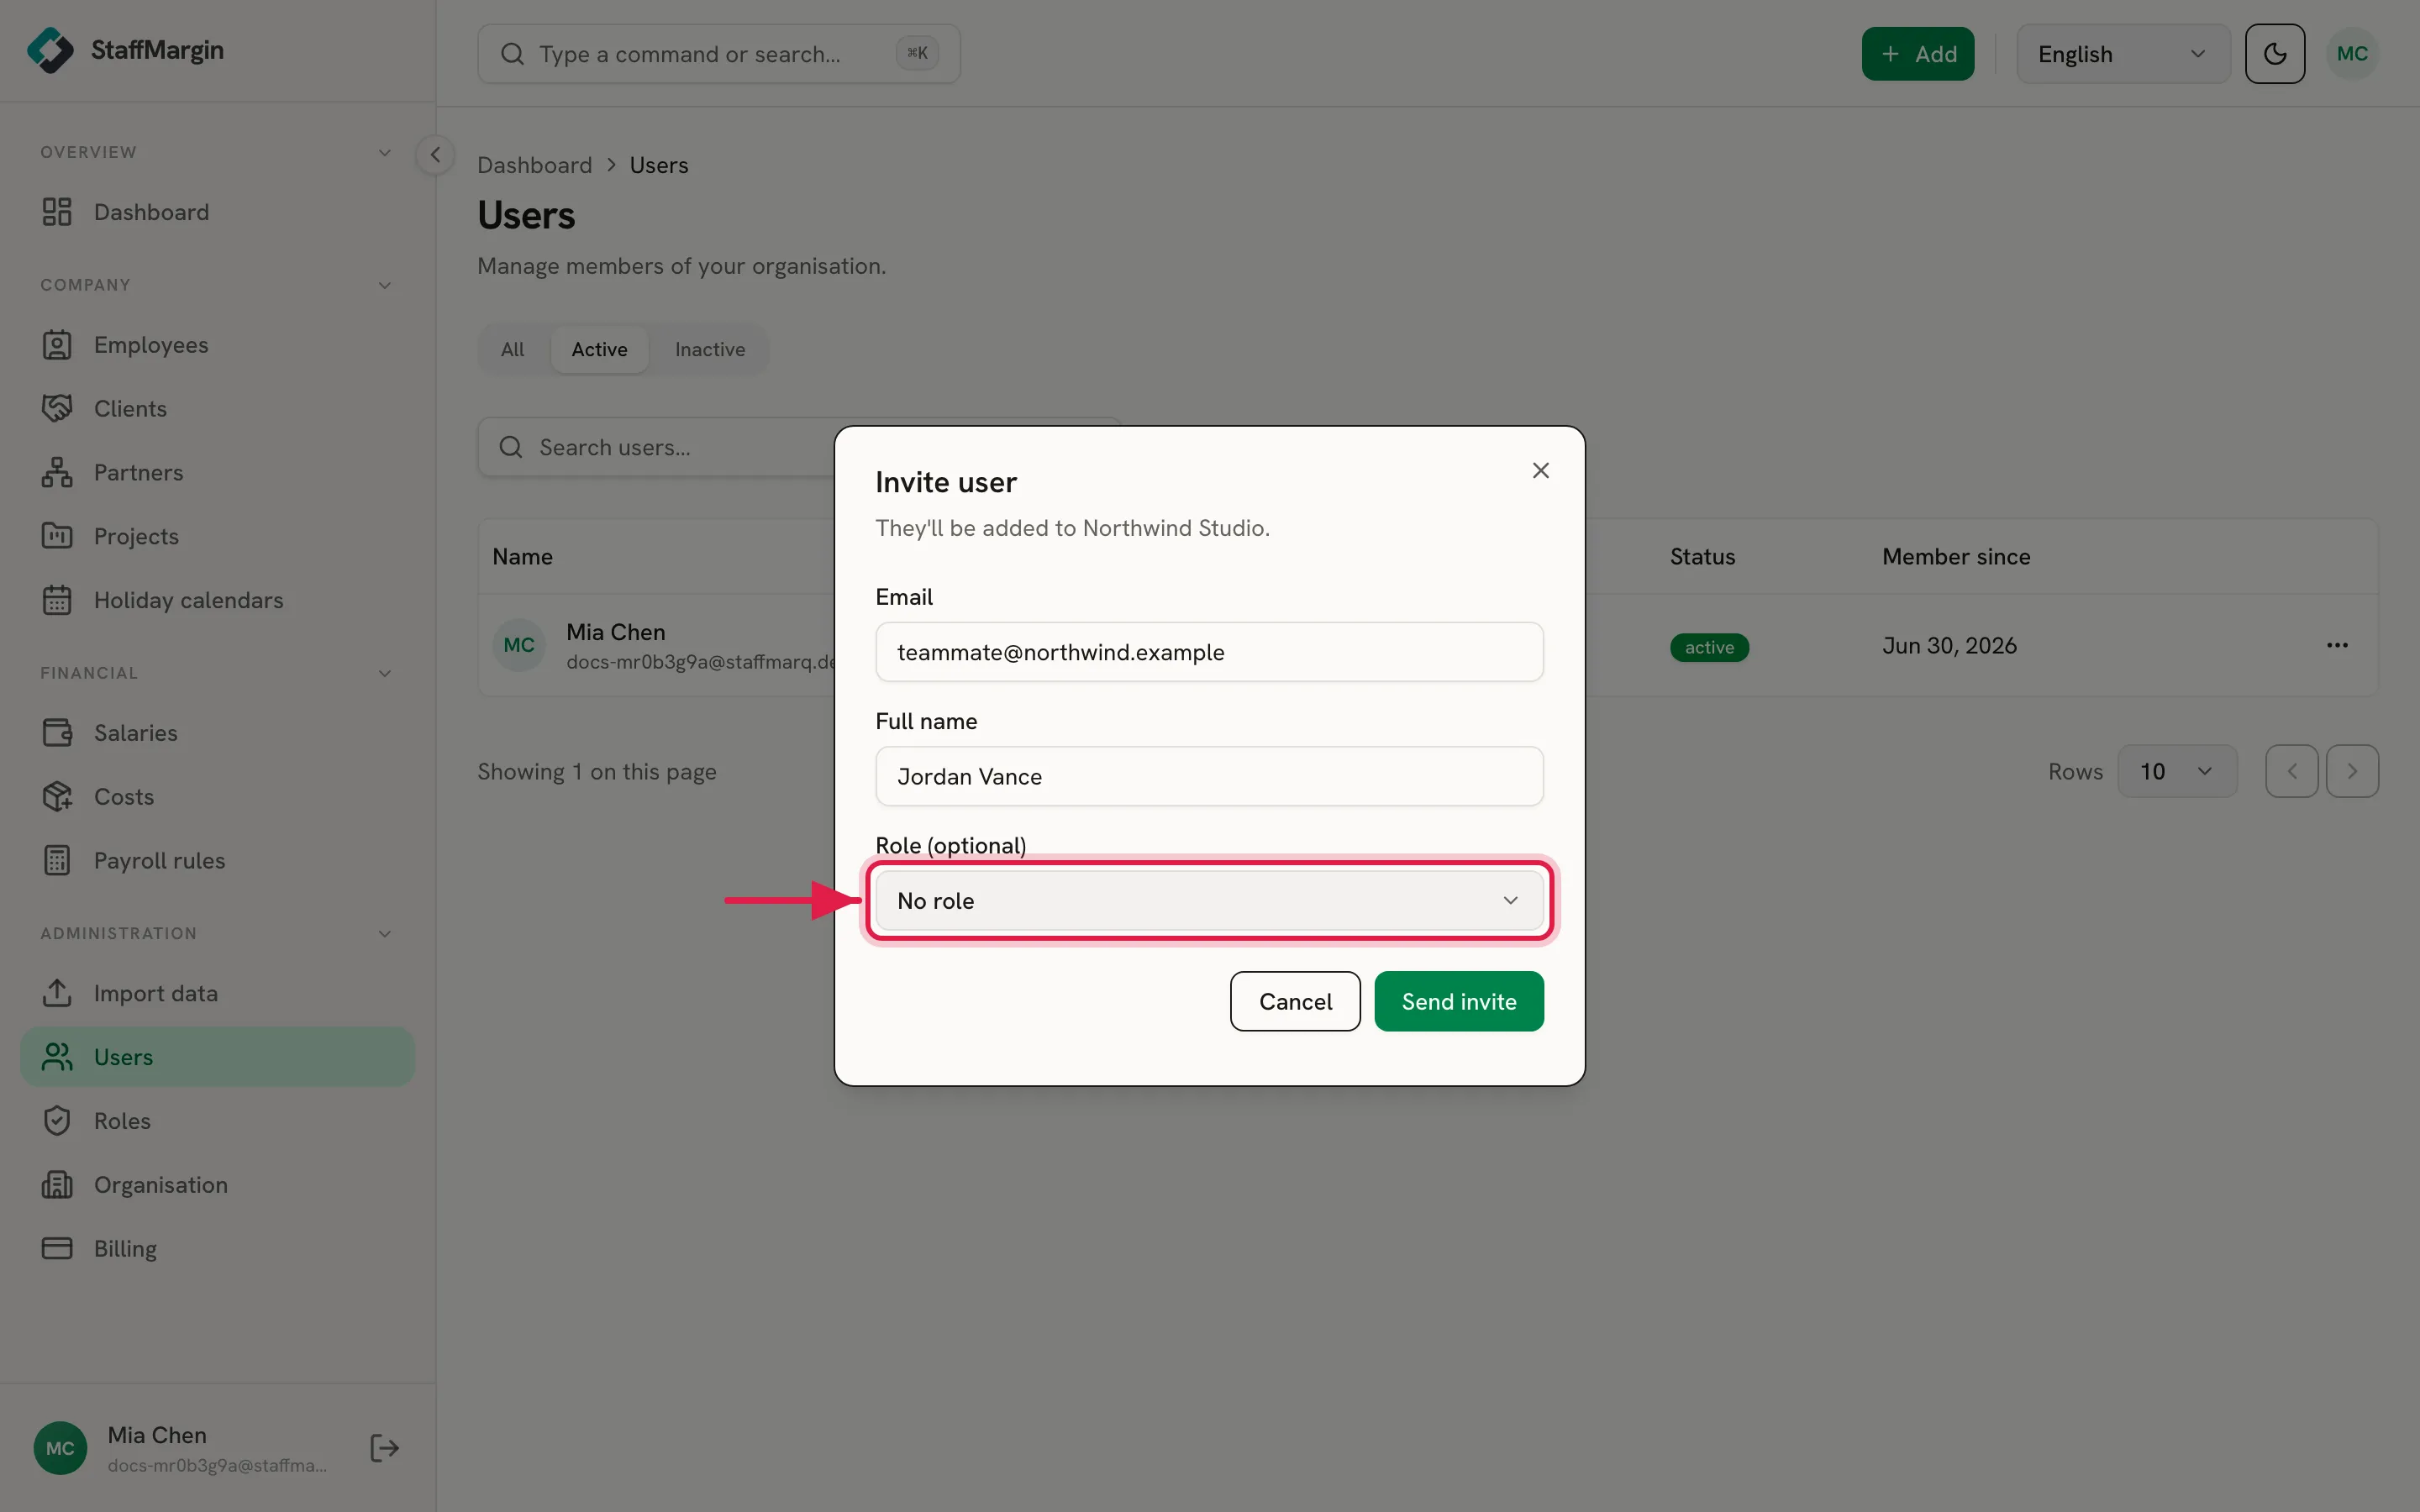This screenshot has height=1512, width=2420.
Task: Click the Name column header
Action: [x=522, y=557]
